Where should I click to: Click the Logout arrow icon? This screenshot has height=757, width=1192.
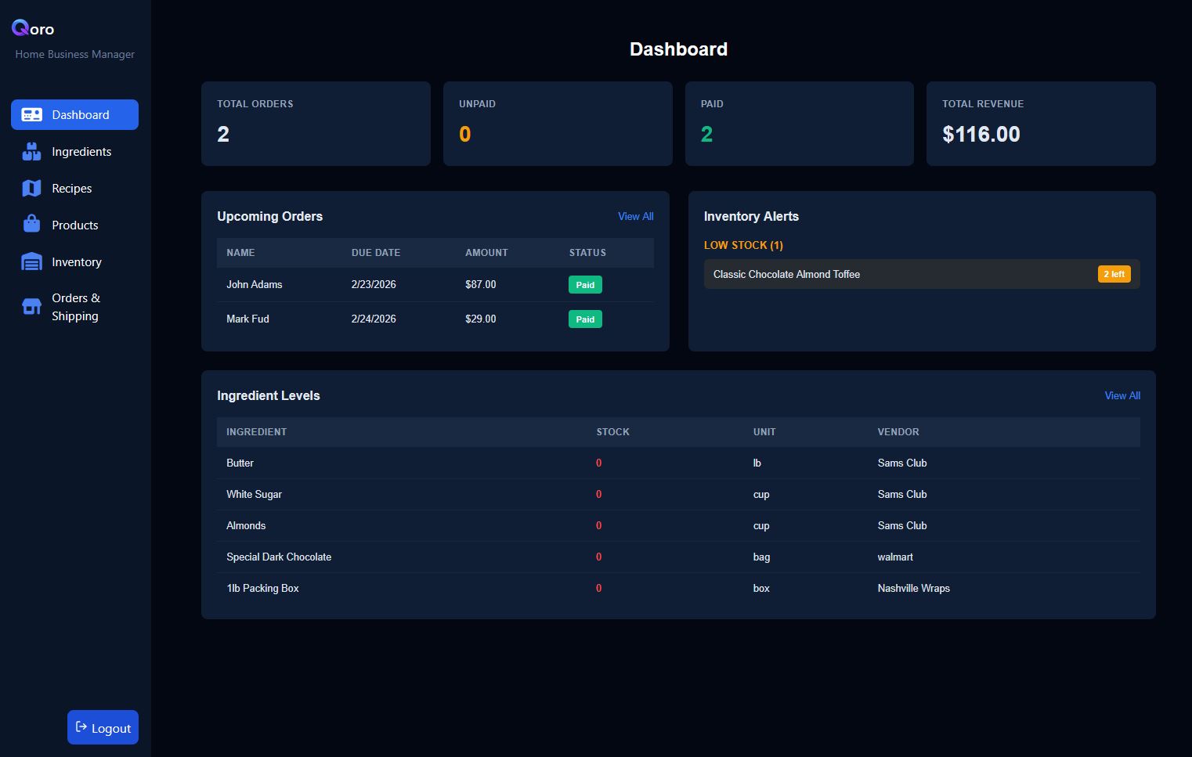click(81, 727)
